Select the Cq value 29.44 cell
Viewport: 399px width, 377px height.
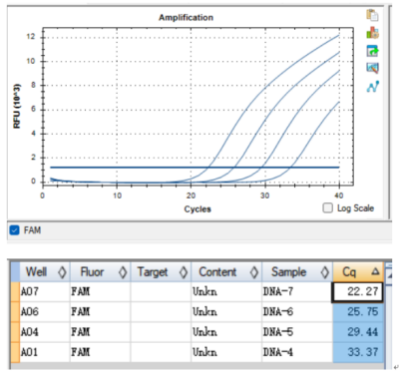pyautogui.click(x=358, y=332)
